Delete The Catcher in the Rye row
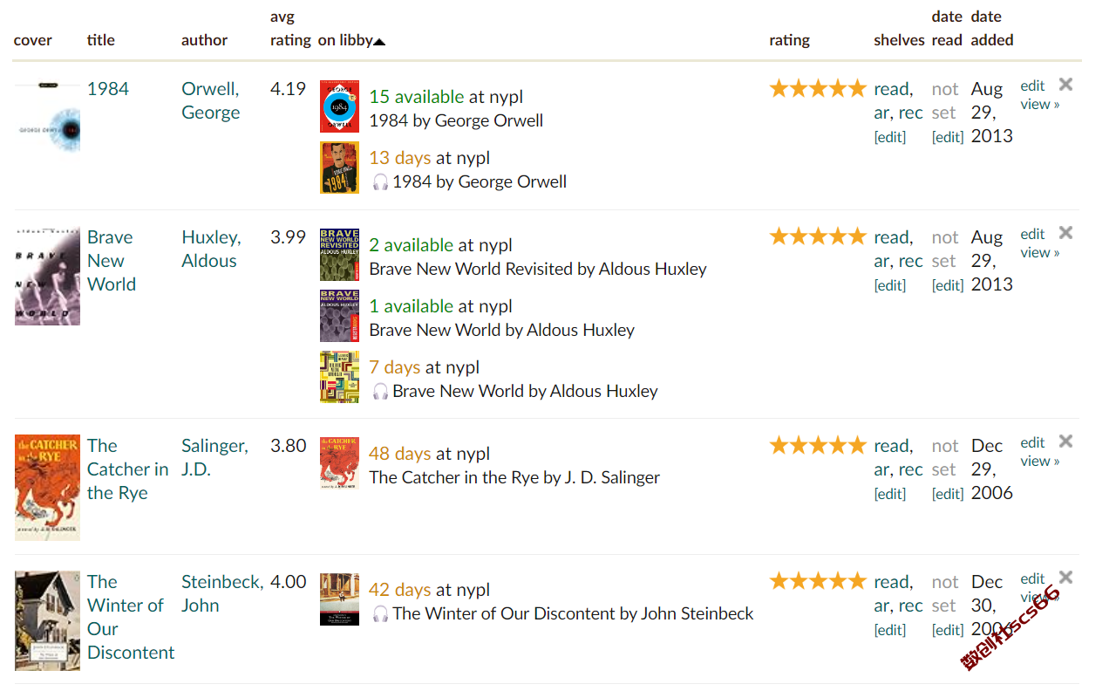The height and width of the screenshot is (698, 1116). coord(1065,441)
